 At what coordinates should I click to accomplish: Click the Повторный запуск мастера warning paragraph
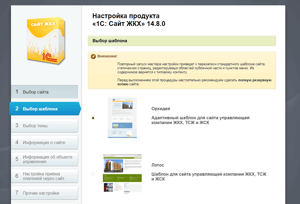(x=191, y=68)
